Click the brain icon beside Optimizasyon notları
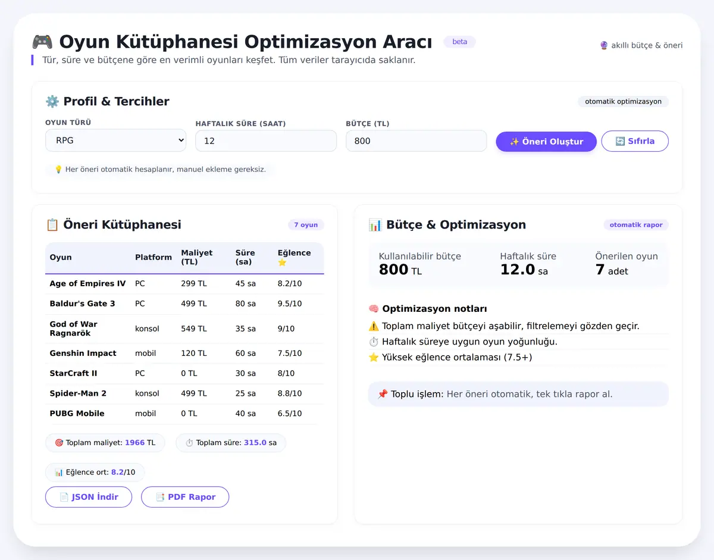714x560 pixels. [x=374, y=309]
